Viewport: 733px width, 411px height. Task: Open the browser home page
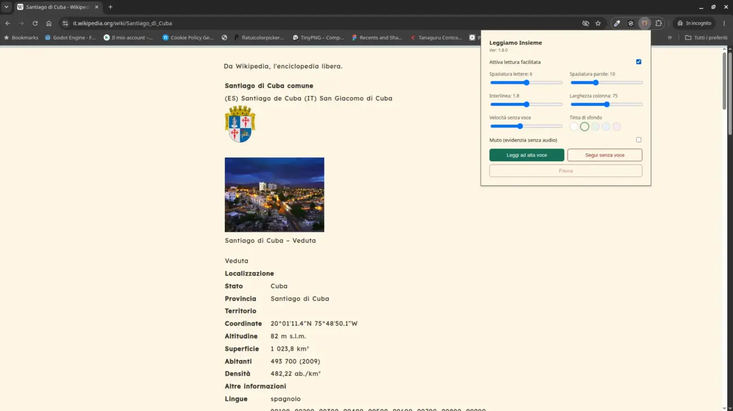(49, 23)
